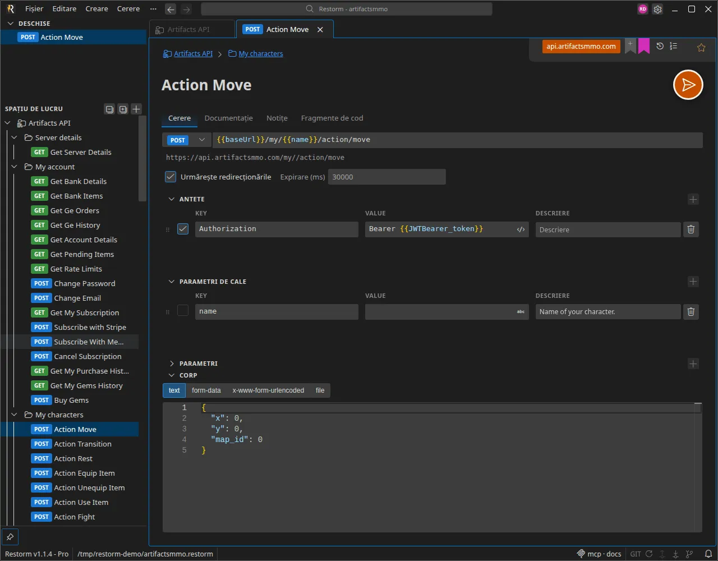Toggle code mode for the Authorization value
The image size is (718, 561).
(x=521, y=229)
